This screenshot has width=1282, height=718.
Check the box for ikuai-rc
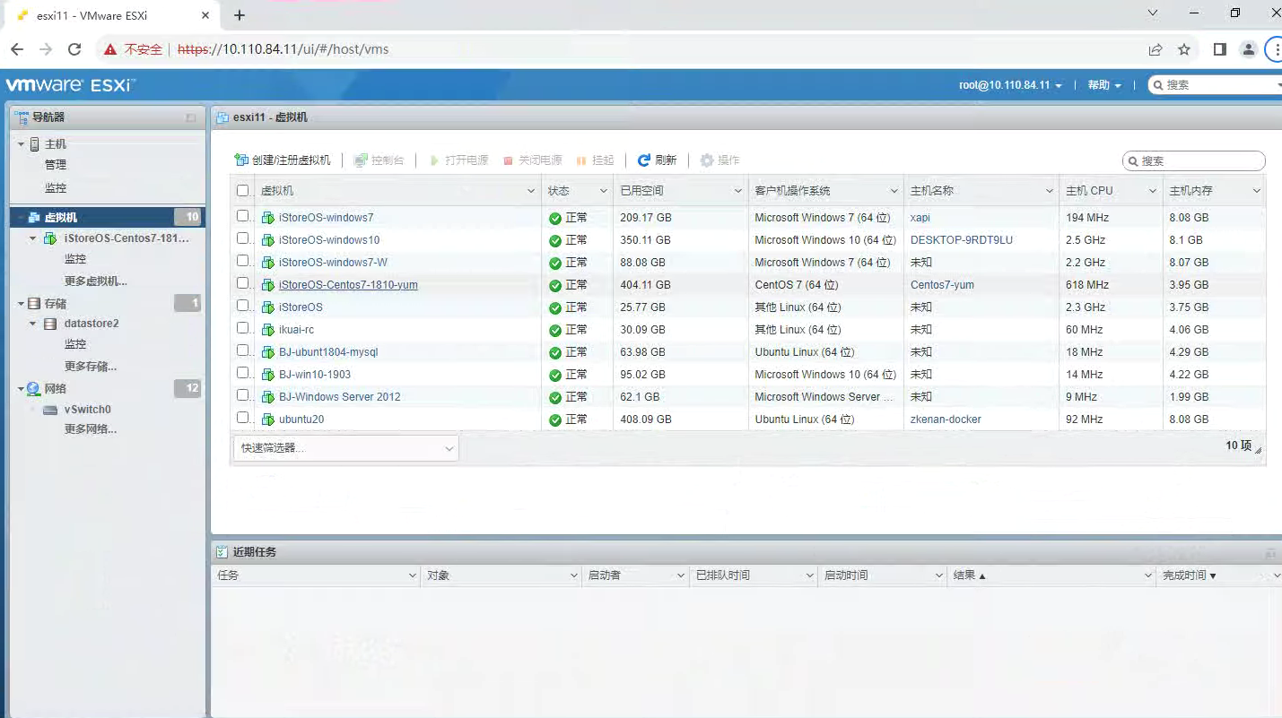[x=242, y=328]
